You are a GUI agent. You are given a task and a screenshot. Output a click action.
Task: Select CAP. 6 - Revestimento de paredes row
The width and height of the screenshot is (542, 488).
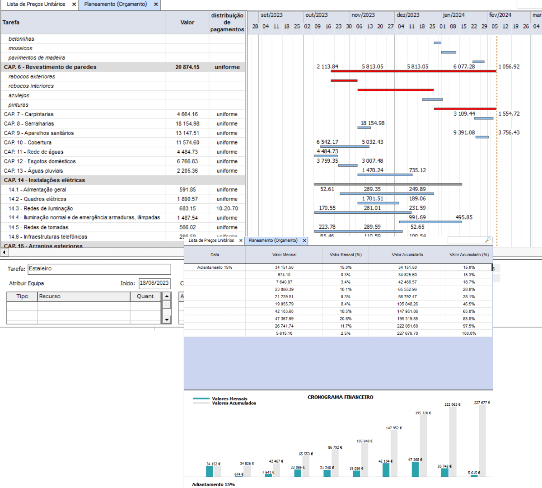point(50,67)
